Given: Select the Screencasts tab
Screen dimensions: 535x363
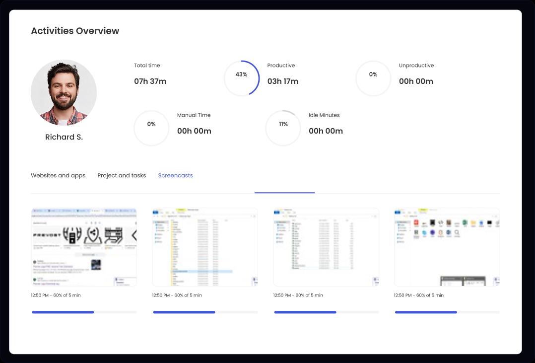Looking at the screenshot, I should pos(175,175).
